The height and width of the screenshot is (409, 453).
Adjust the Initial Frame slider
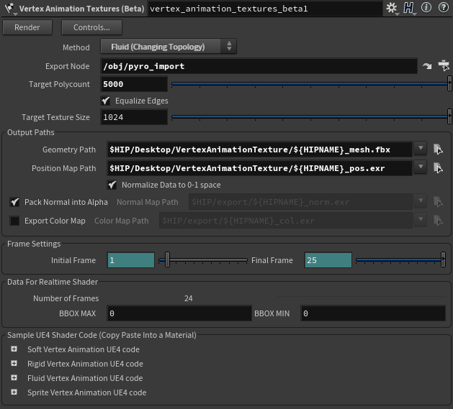coord(203,260)
